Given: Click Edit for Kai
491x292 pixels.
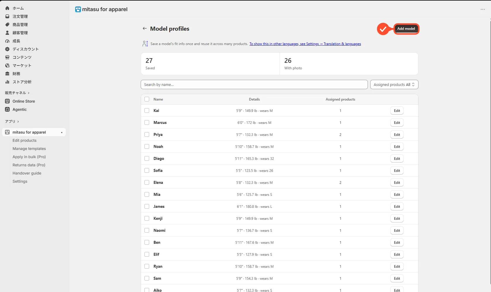Looking at the screenshot, I should [397, 110].
